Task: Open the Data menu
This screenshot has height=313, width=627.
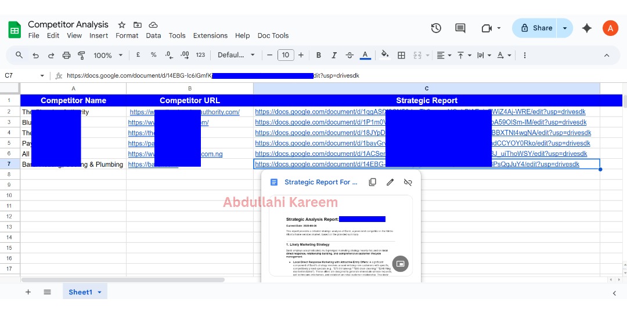Action: point(153,35)
